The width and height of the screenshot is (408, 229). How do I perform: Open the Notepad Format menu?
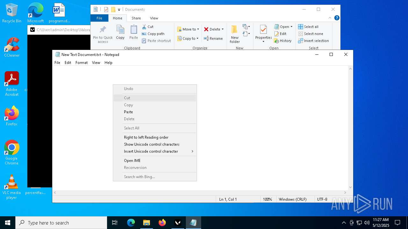tap(82, 63)
